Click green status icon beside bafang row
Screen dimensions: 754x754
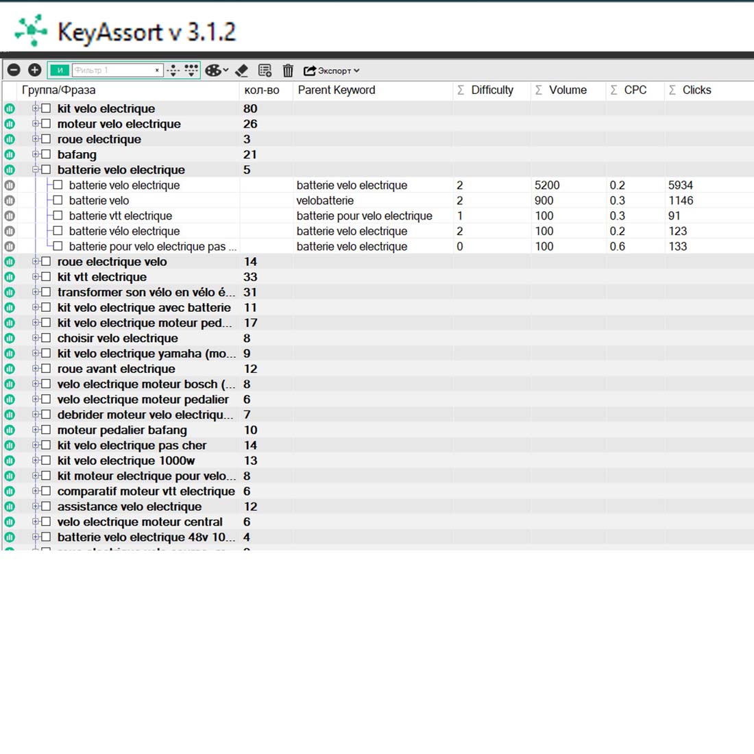point(10,155)
